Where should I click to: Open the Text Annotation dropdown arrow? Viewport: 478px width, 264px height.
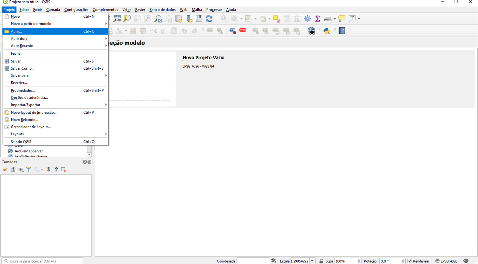click(359, 19)
